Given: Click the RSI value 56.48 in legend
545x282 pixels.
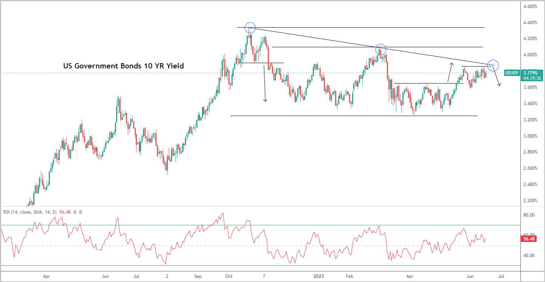Looking at the screenshot, I should click(64, 212).
